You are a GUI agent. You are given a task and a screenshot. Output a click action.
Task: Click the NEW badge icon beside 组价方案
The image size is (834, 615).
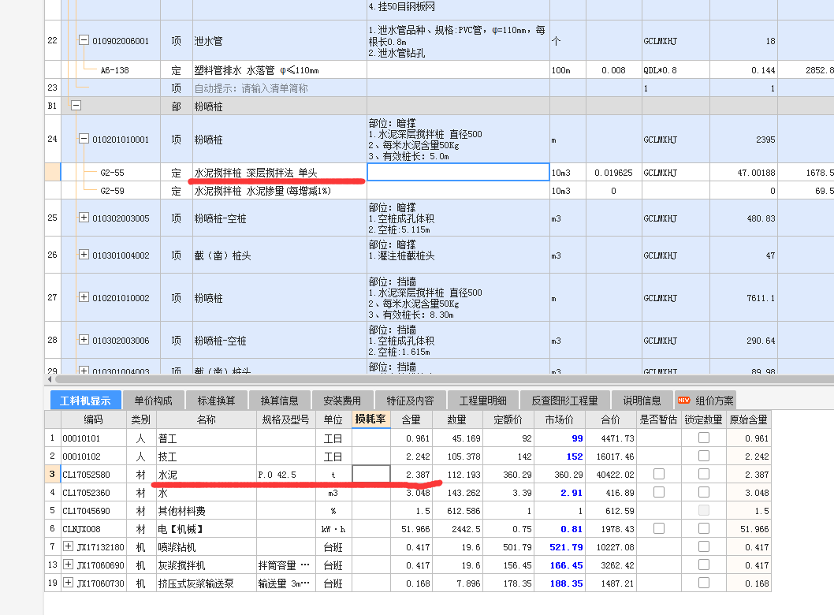coord(684,400)
